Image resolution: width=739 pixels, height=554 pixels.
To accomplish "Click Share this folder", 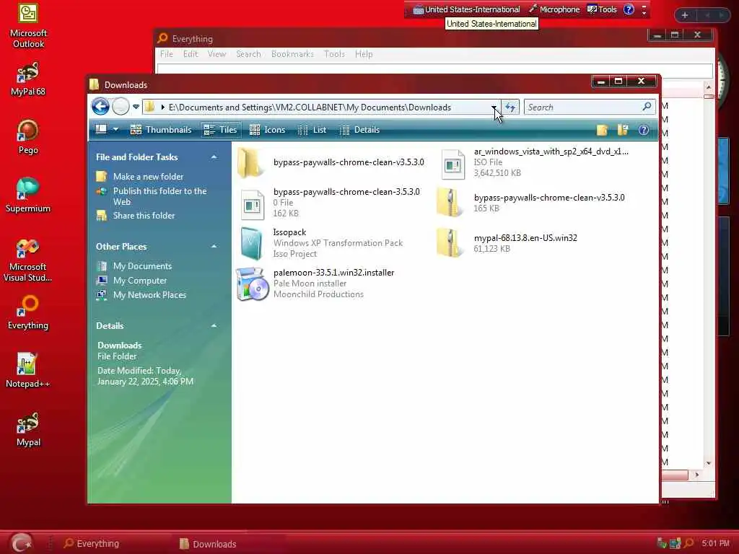I will click(144, 215).
